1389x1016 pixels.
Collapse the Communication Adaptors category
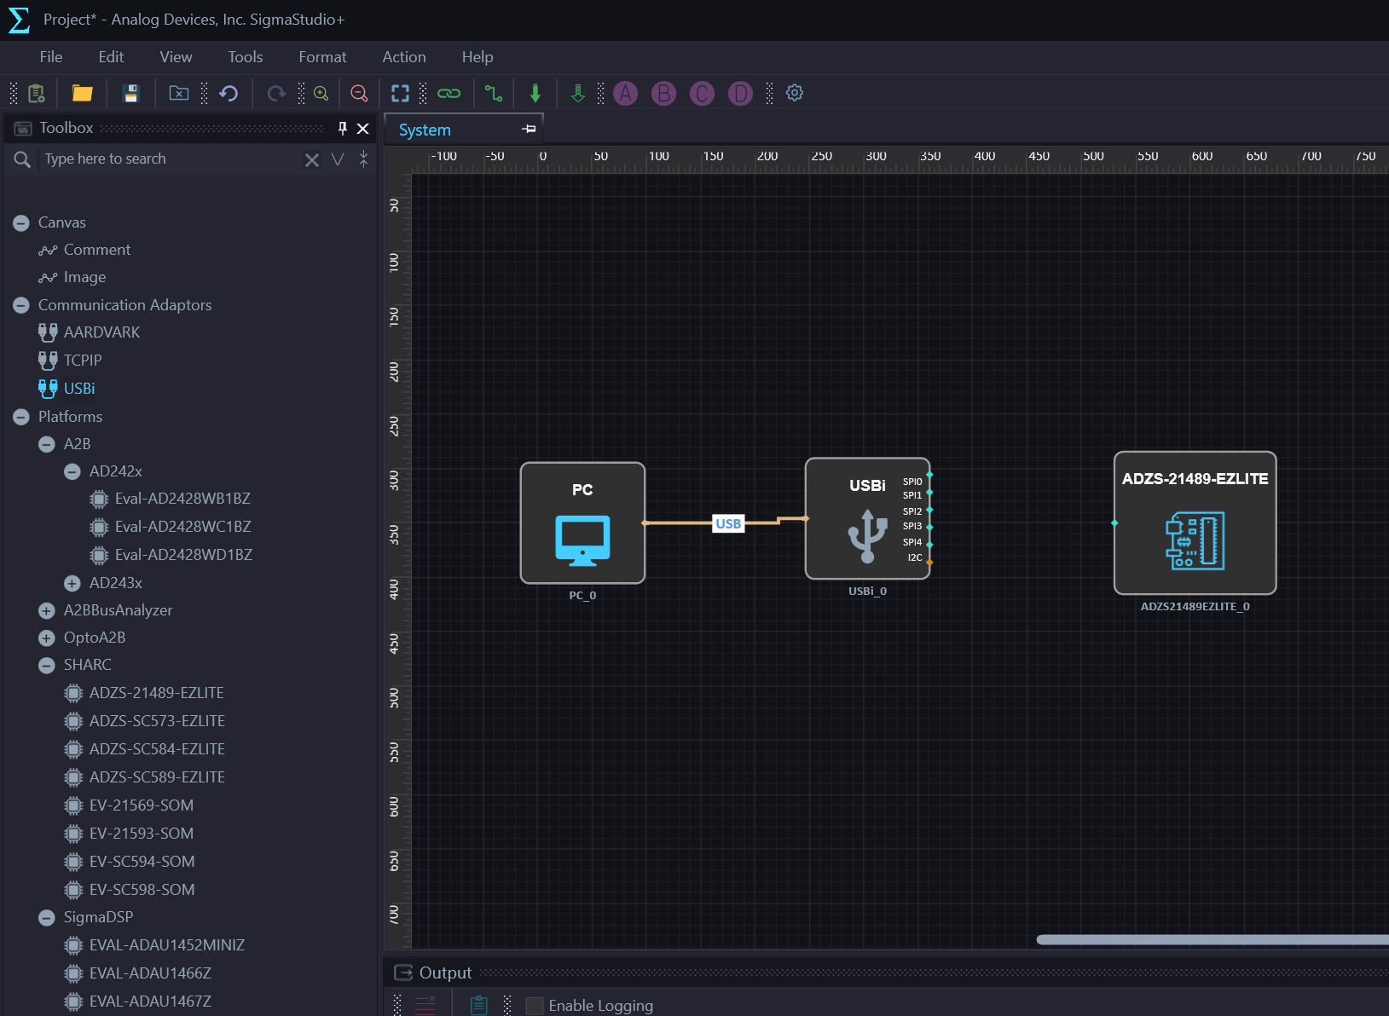click(21, 305)
